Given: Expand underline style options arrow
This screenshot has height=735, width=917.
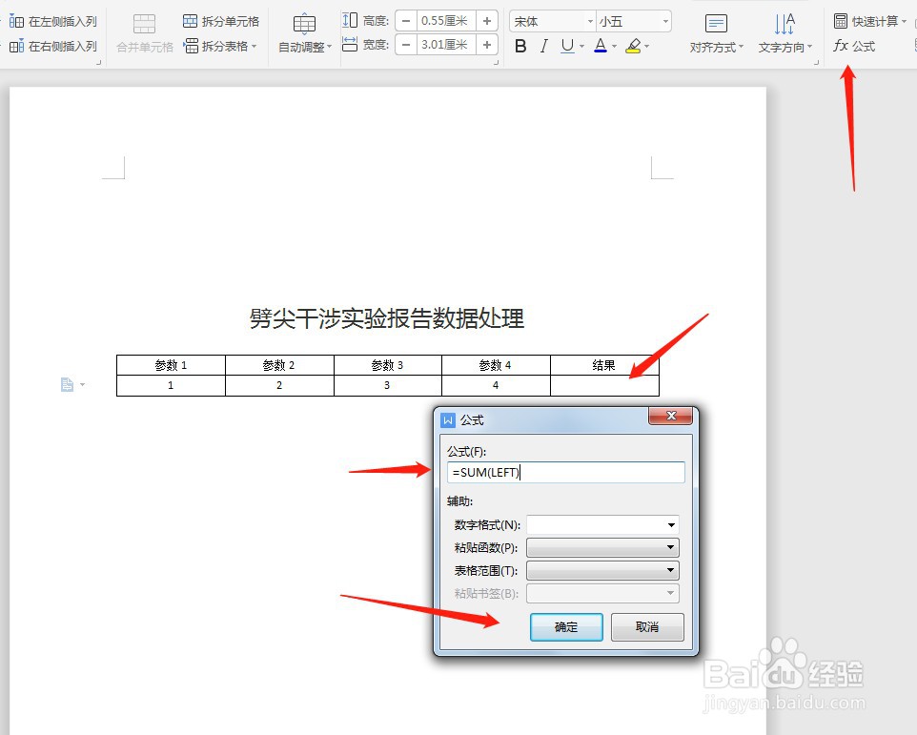Looking at the screenshot, I should tap(581, 46).
